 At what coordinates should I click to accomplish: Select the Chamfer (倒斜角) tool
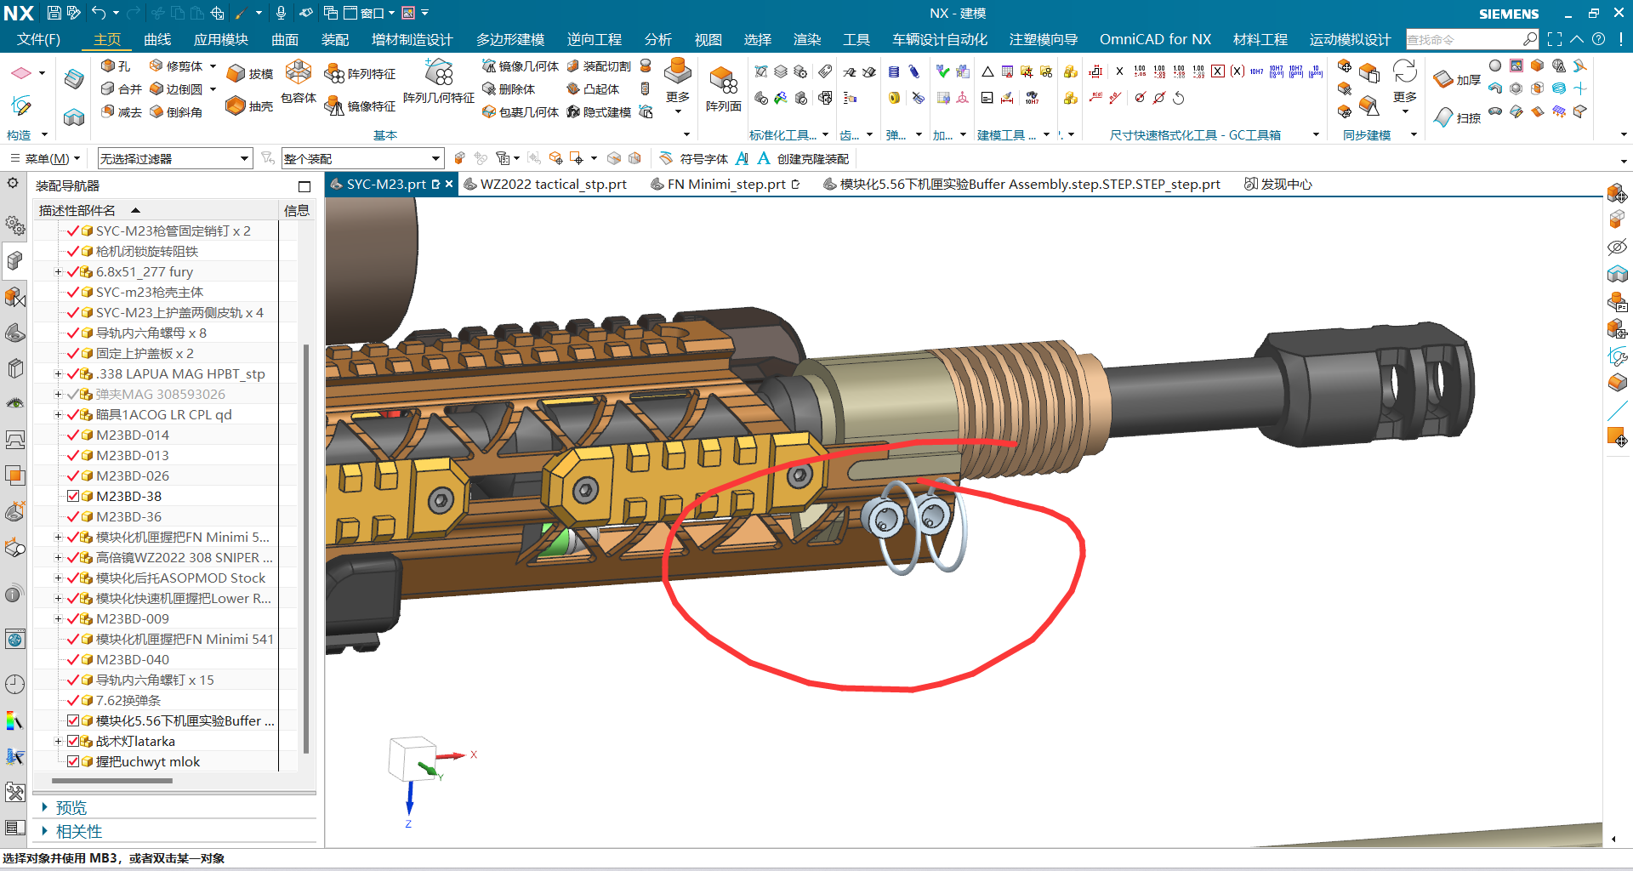[x=177, y=111]
